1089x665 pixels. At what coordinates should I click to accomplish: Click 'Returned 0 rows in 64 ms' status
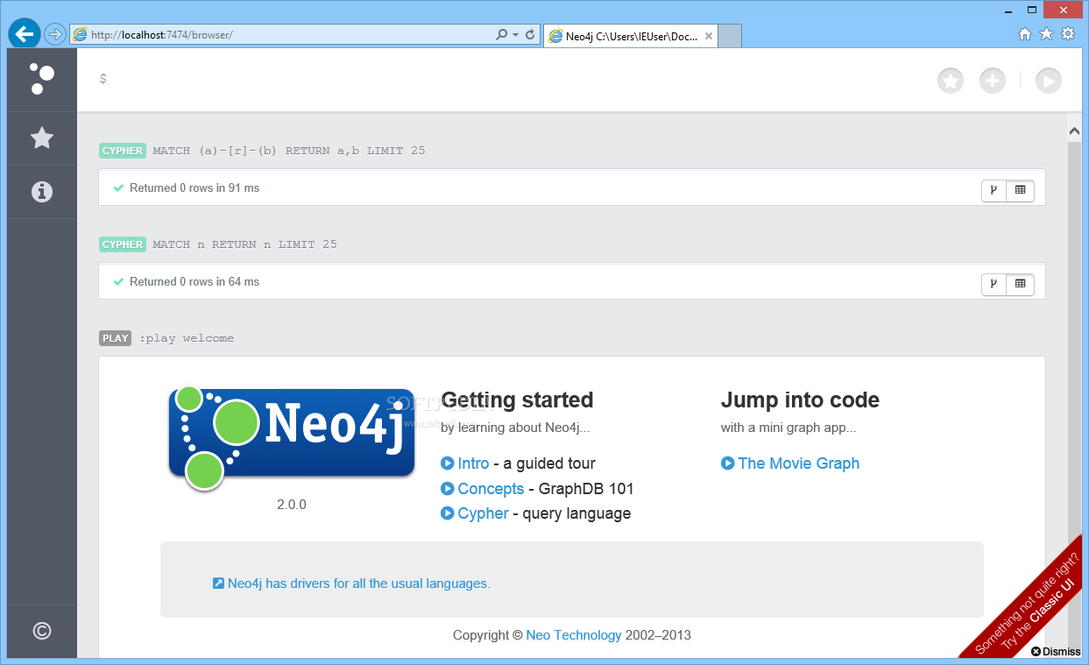194,281
